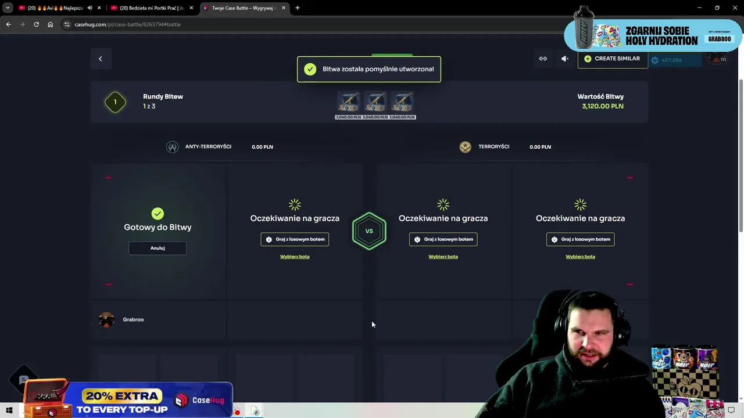Viewport: 744px width, 418px height.
Task: Click the browser back arrow
Action: [8, 24]
